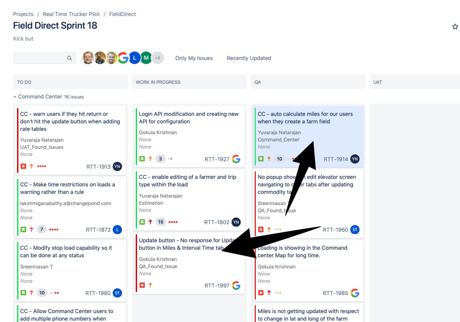Click the L assignee avatar on RTT-1872
This screenshot has width=460, height=322.
[x=117, y=230]
